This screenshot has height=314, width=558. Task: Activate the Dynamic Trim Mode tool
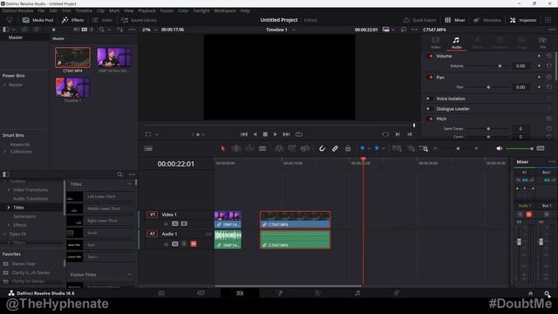coord(249,148)
